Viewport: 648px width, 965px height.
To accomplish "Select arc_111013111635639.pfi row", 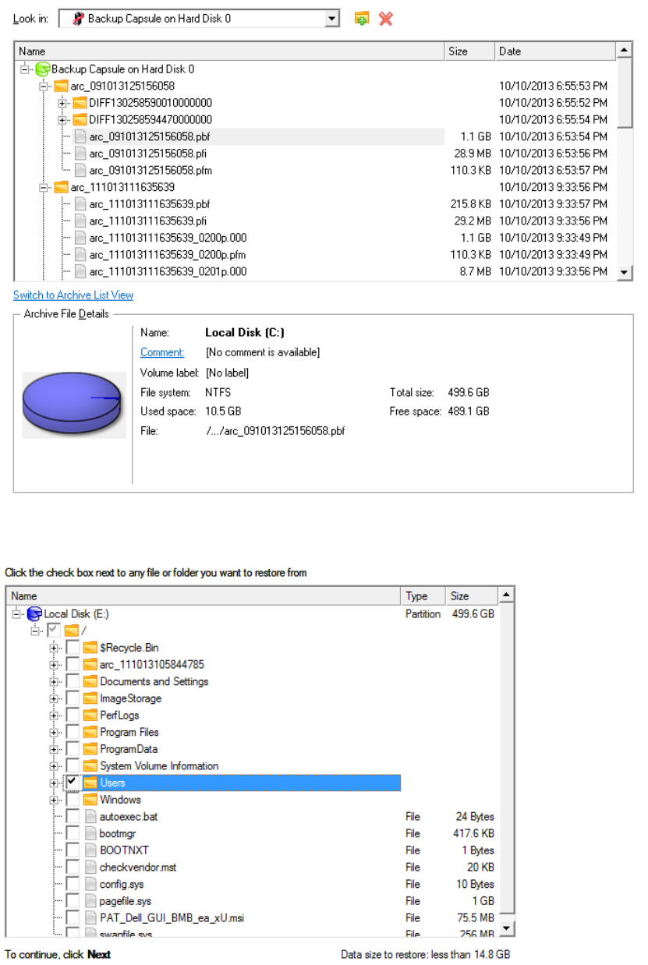I will tap(315, 221).
